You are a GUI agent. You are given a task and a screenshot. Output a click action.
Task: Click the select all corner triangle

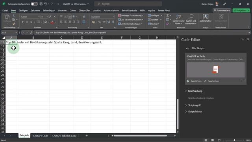pos(4,38)
